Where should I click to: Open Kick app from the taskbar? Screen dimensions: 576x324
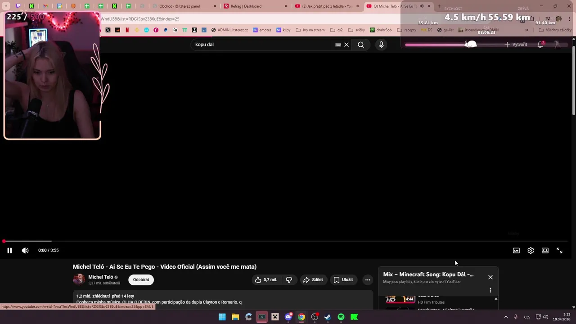point(354,317)
